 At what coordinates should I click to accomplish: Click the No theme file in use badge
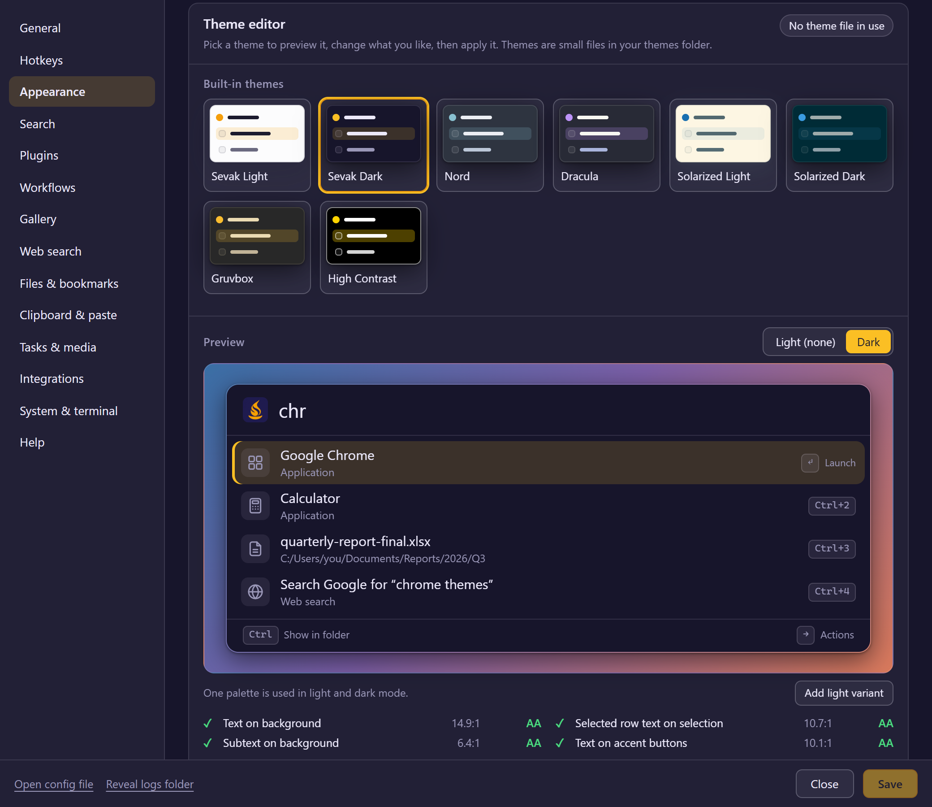click(x=836, y=26)
